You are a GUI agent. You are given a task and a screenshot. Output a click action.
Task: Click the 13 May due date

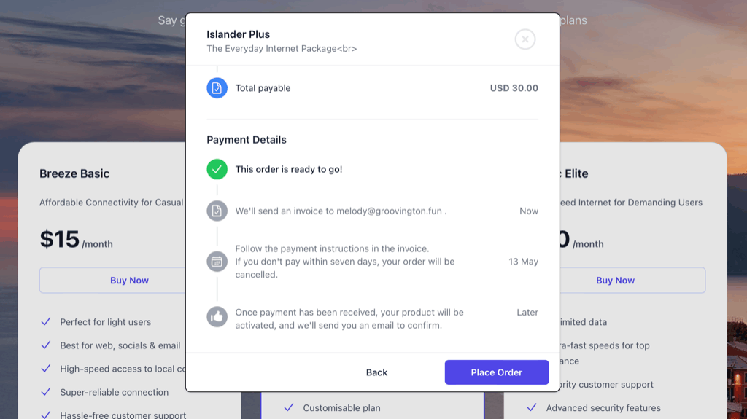(x=523, y=262)
